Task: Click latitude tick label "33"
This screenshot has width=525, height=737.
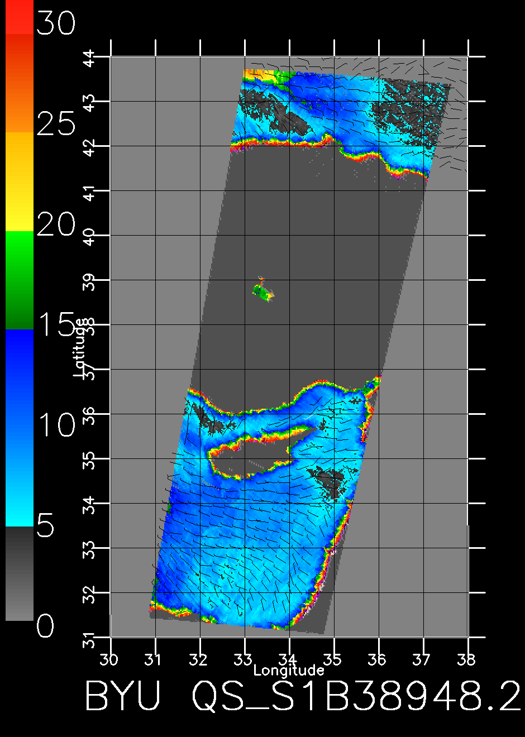Action: [x=90, y=549]
